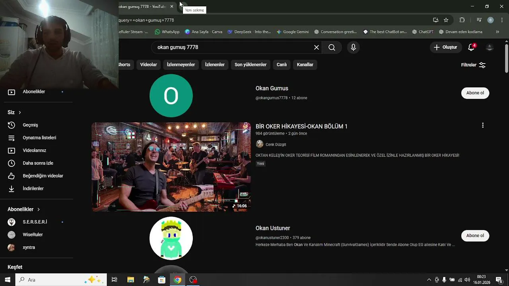Open the DeepSeek bookmark

pos(249,32)
